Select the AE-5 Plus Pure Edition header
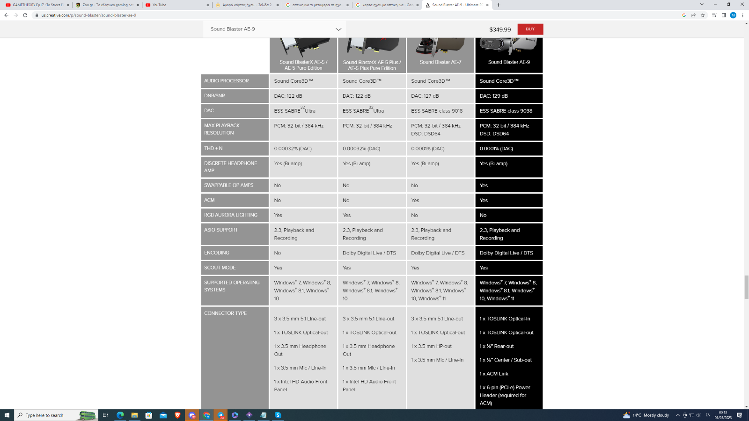Viewport: 749px width, 421px height. point(372,65)
